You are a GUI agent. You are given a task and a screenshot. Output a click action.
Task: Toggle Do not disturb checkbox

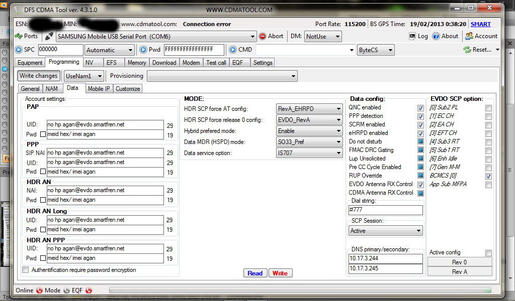pyautogui.click(x=420, y=141)
